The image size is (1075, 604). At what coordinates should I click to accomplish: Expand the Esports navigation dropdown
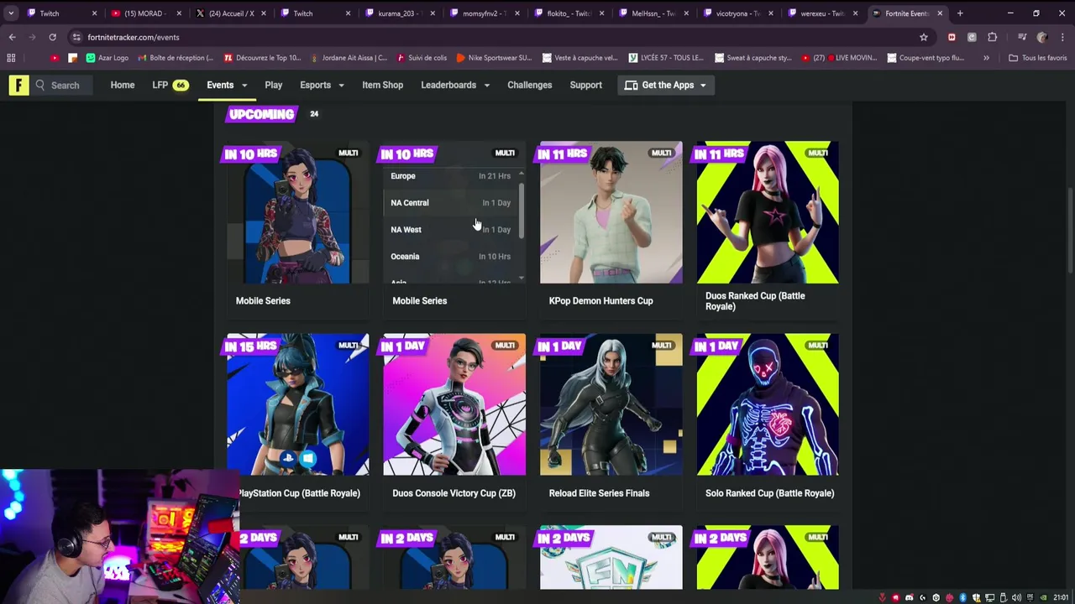(x=341, y=86)
